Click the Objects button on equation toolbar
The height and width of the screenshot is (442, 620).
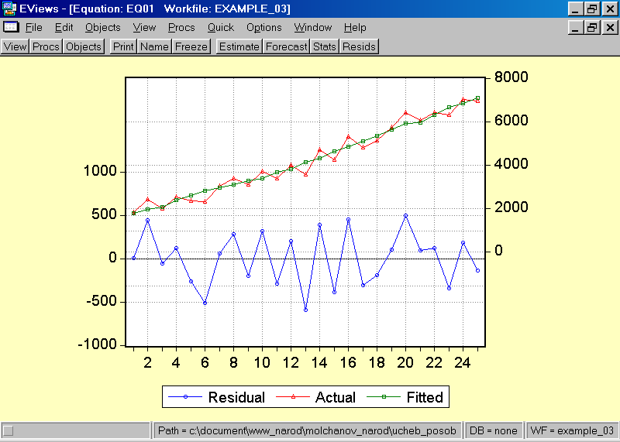click(84, 46)
